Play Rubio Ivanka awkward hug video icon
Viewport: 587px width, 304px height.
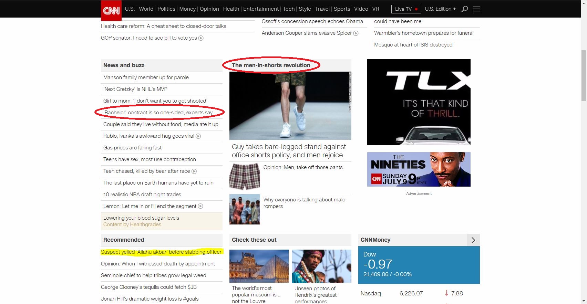pos(198,136)
